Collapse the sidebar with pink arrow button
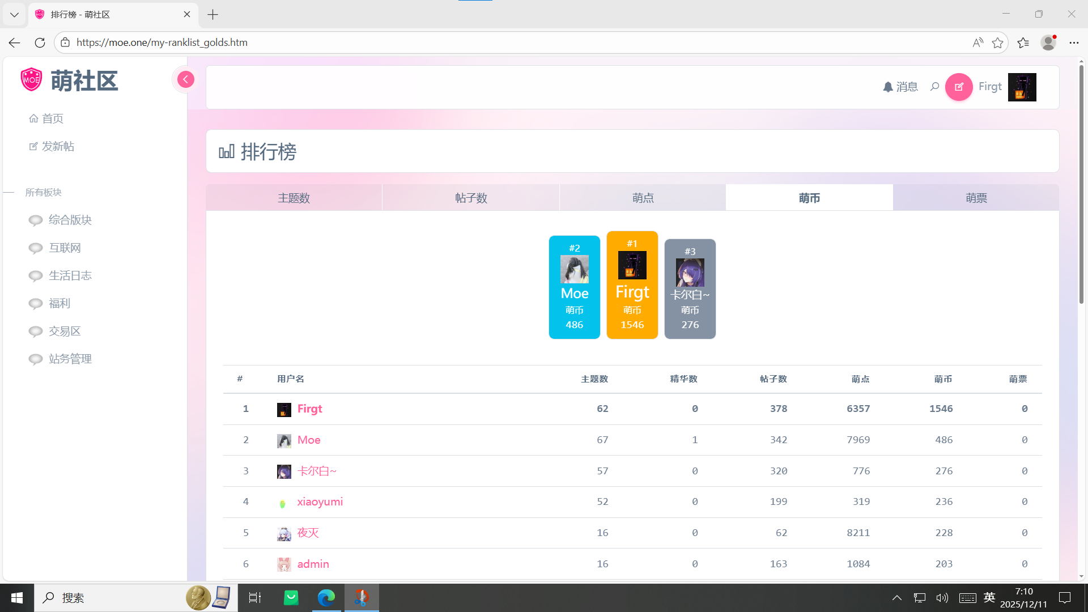Screen dimensions: 1088x612 (185, 79)
